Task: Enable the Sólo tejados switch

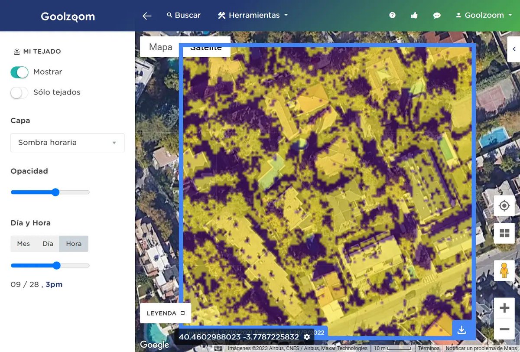Action: 19,92
